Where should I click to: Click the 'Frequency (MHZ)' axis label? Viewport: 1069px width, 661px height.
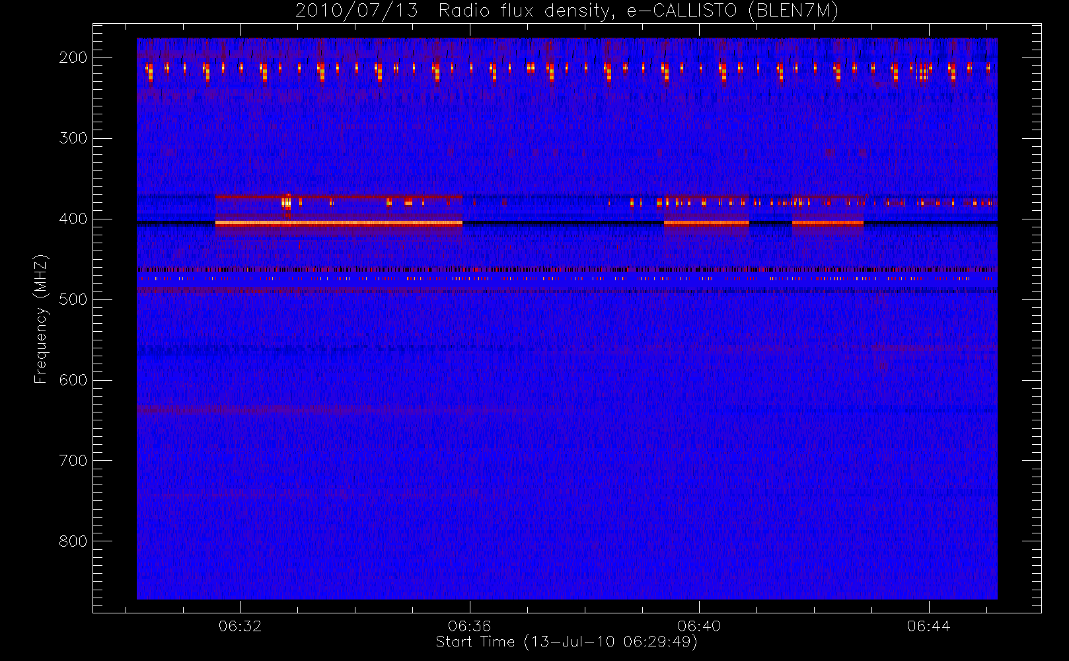pyautogui.click(x=42, y=319)
